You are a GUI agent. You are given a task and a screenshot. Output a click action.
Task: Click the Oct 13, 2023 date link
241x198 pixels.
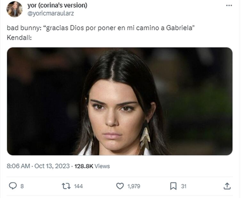(52, 166)
